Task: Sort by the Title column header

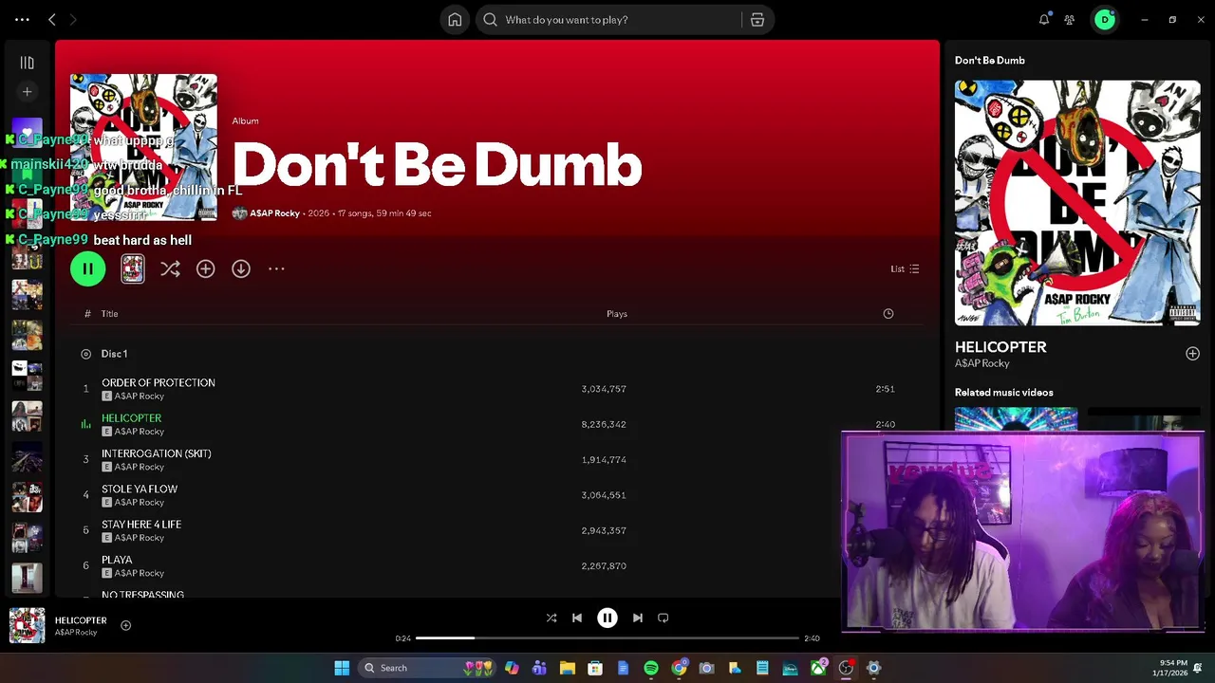Action: (110, 314)
